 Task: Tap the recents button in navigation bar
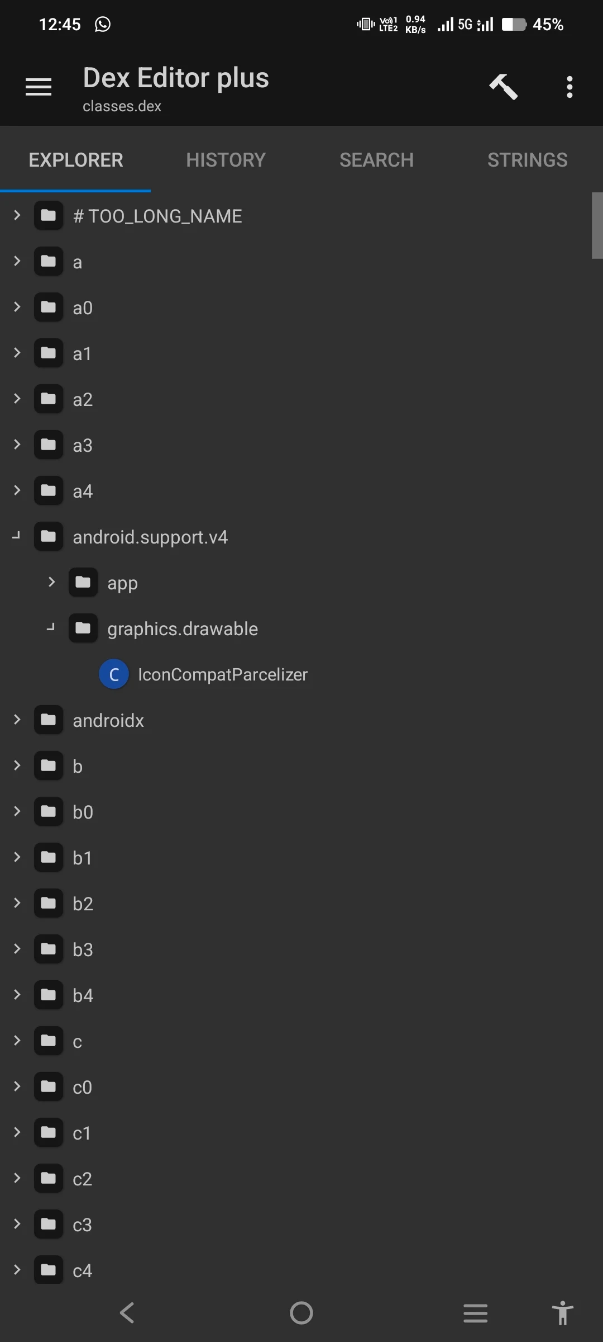pos(475,1313)
